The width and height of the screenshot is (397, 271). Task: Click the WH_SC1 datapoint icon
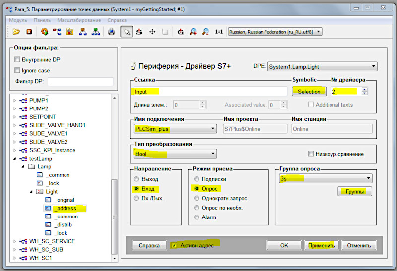[x=23, y=258]
